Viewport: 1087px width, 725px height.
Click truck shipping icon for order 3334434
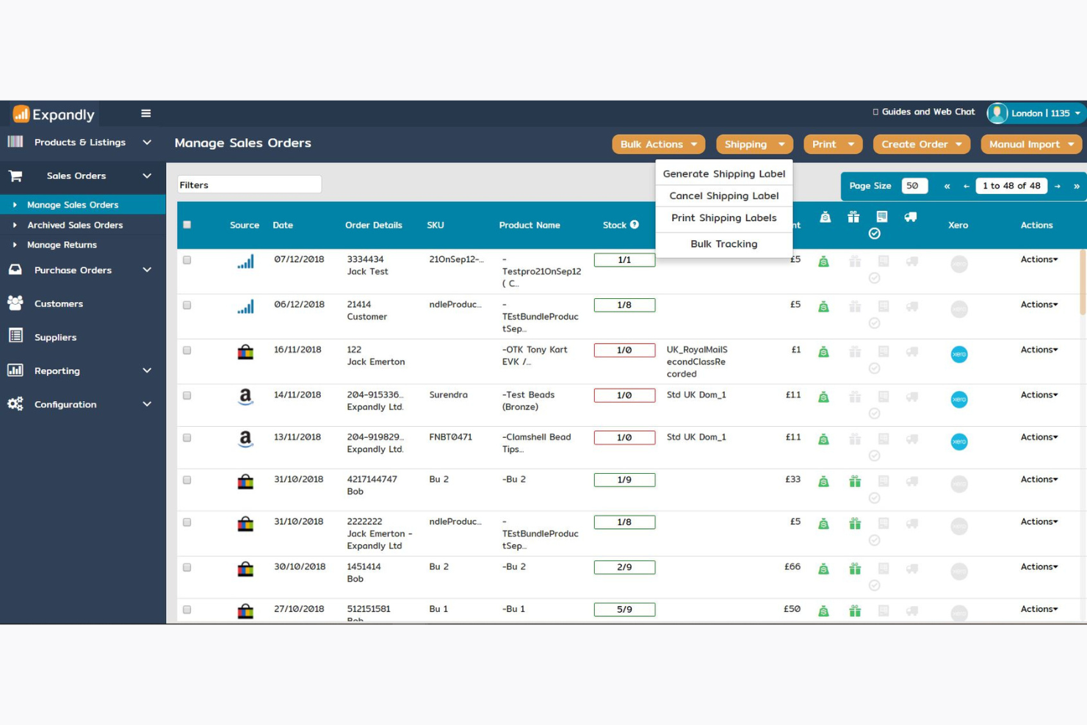tap(911, 261)
